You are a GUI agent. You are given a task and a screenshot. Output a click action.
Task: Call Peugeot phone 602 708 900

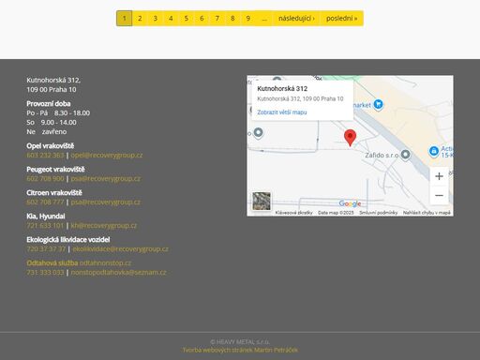click(45, 178)
